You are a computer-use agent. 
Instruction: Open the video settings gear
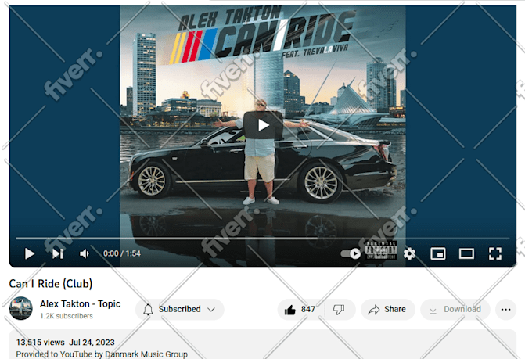click(409, 253)
